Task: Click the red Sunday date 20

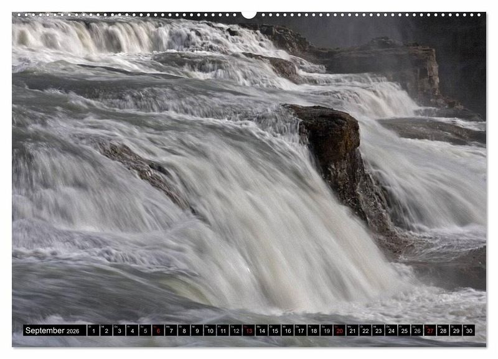Action: tap(339, 330)
